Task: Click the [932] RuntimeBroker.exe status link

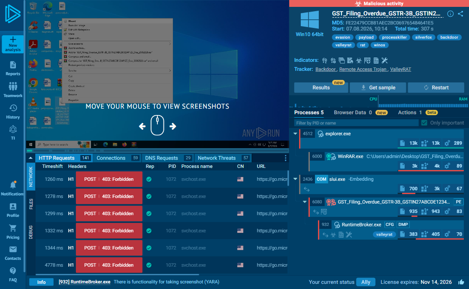Action: [x=85, y=282]
